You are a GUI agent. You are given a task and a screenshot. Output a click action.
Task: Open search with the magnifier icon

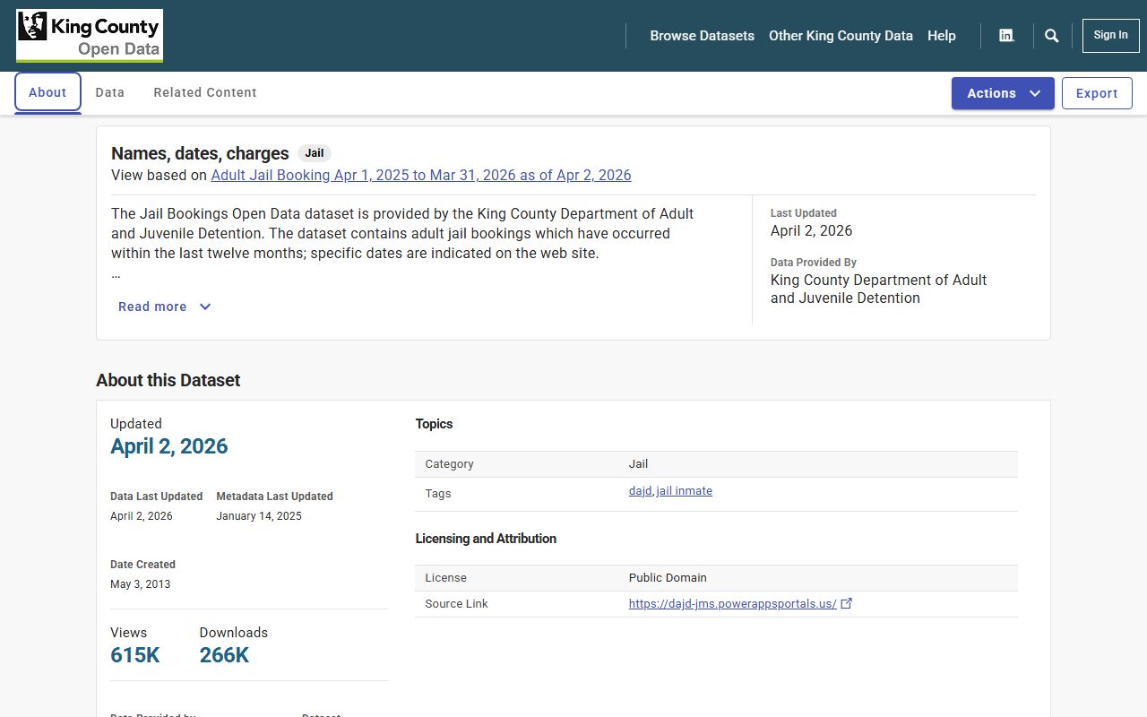coord(1052,36)
